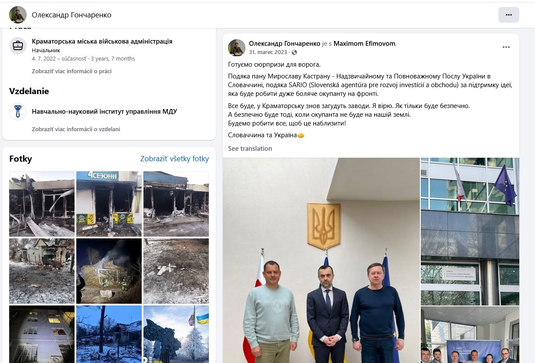Open the profile options three-dot button
535x363 pixels.
(x=508, y=15)
